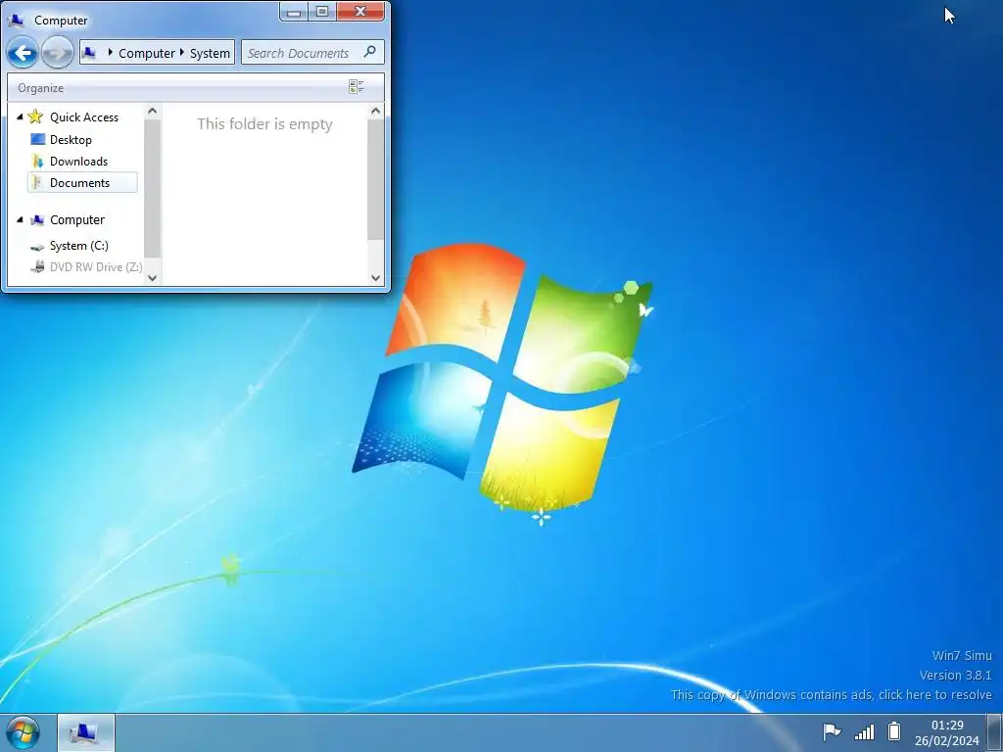The height and width of the screenshot is (752, 1003).
Task: Click the Back navigation arrow
Action: [23, 53]
